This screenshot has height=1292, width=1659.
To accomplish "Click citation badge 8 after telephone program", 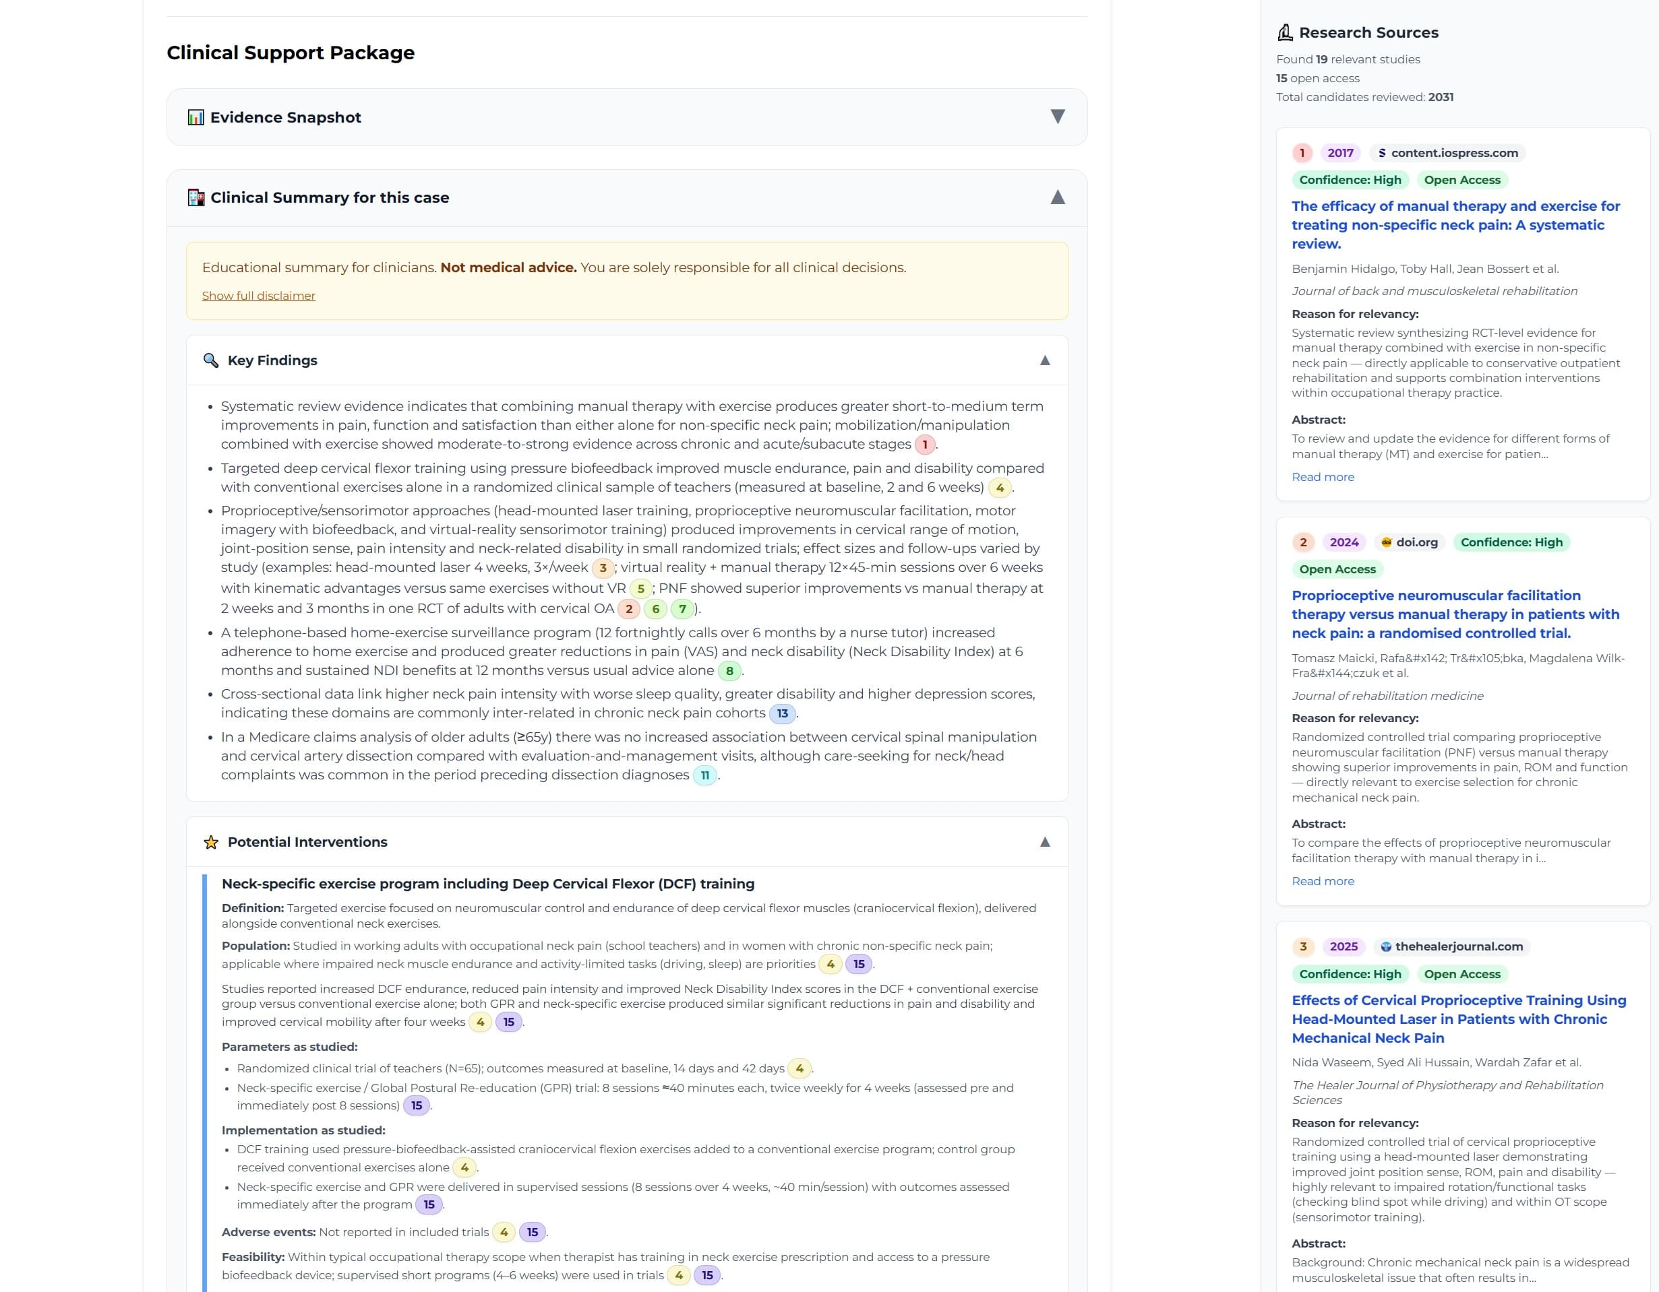I will (x=729, y=671).
